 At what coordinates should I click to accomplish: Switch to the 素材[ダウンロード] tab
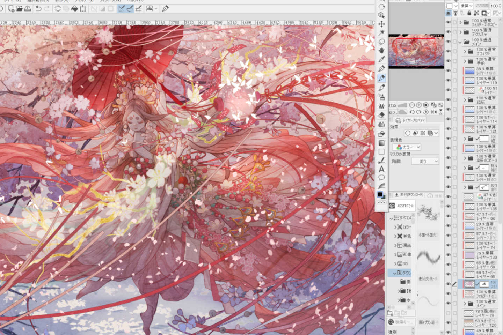coord(409,195)
